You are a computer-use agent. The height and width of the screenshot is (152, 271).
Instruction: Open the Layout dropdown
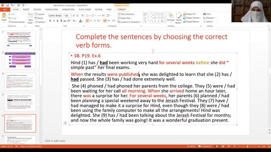40,14
